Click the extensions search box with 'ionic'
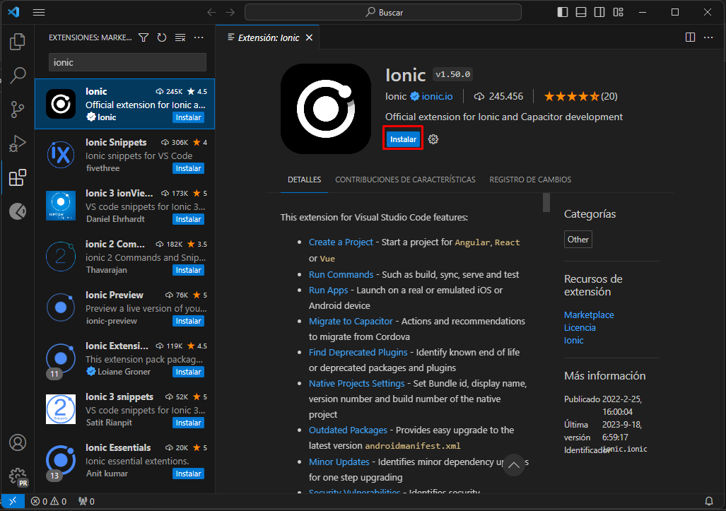The width and height of the screenshot is (726, 511). tap(127, 62)
